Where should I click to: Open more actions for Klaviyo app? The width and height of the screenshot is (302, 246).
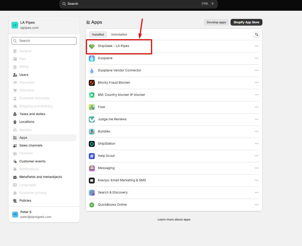pos(256,180)
